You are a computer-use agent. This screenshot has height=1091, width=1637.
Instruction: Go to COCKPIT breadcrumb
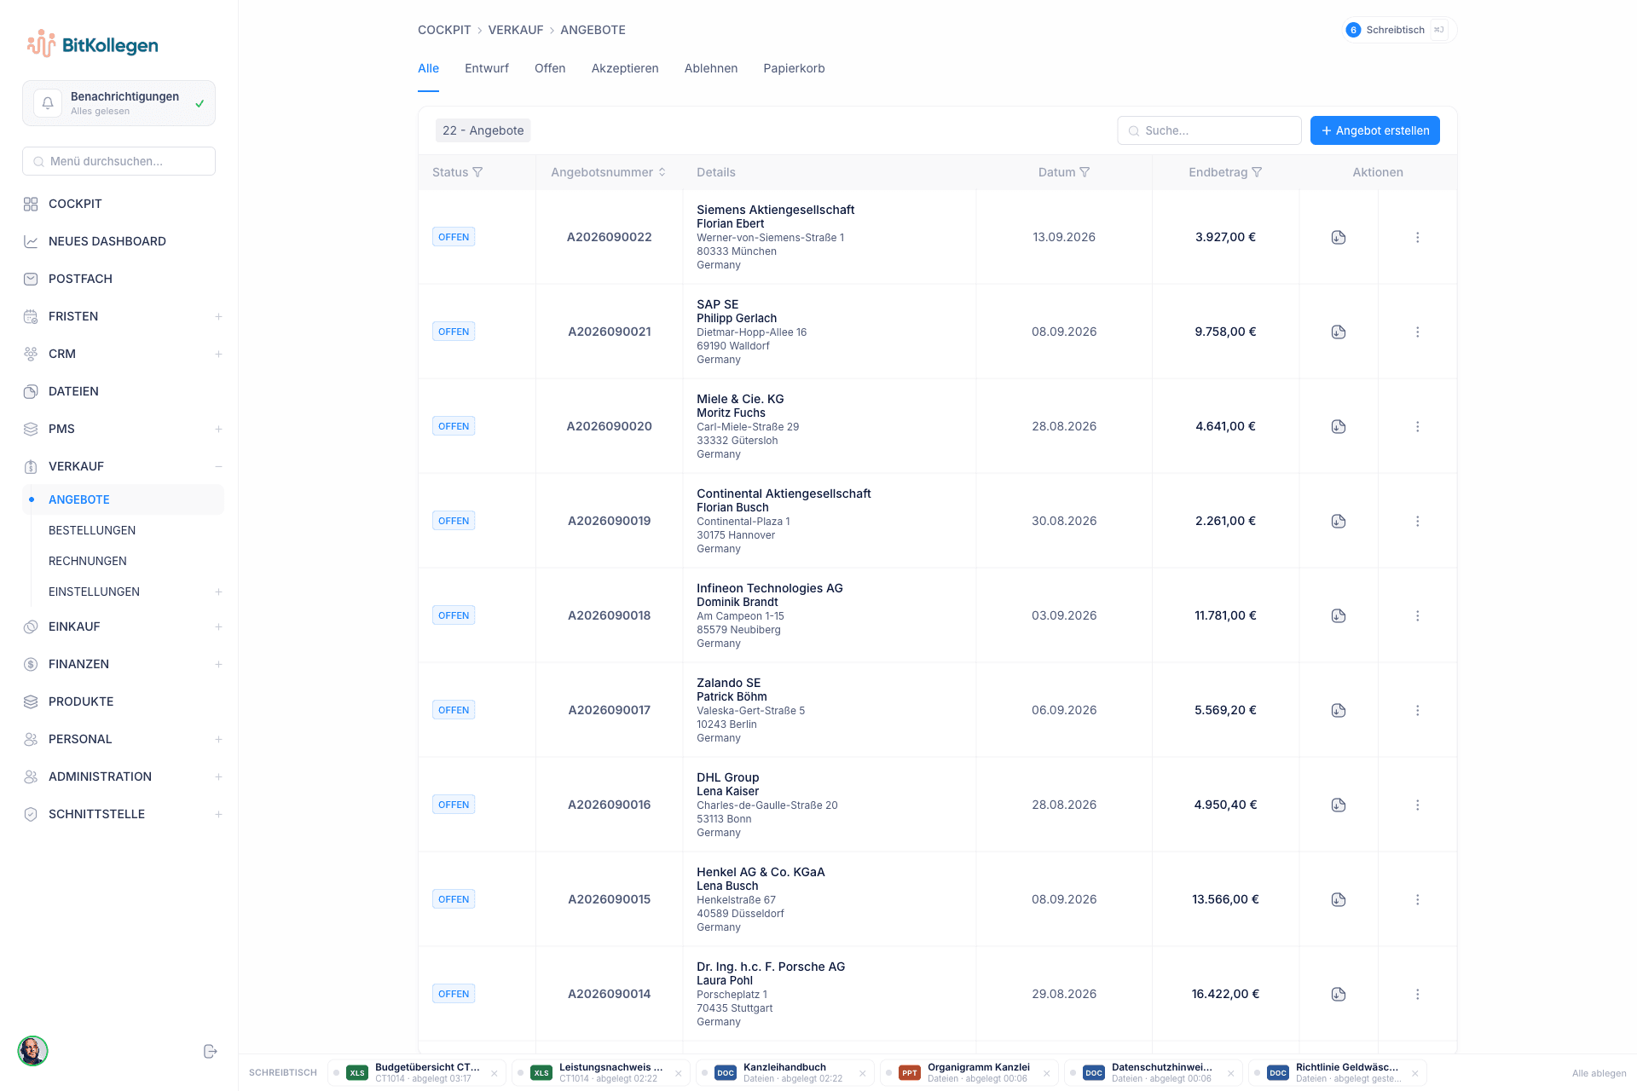click(x=444, y=30)
